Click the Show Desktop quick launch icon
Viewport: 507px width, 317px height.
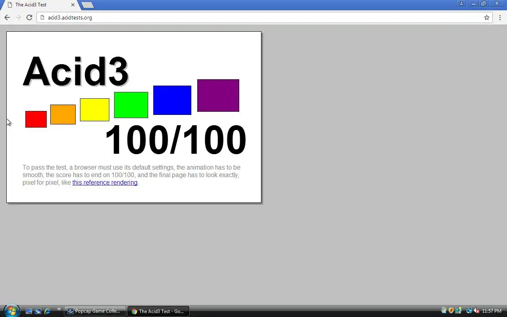[29, 311]
